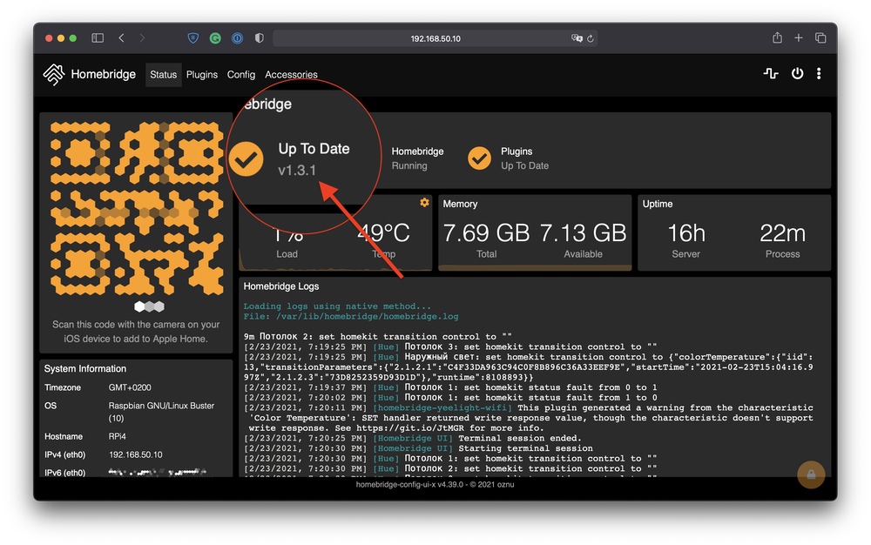Viewport: 871px width, 545px height.
Task: Click the Uptime widget title
Action: pos(658,204)
